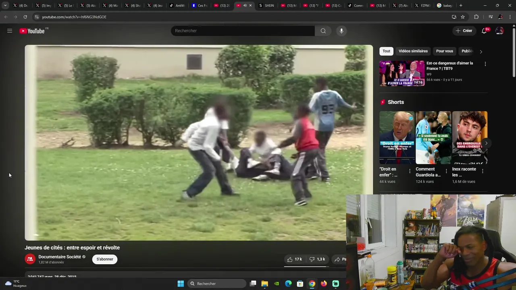Share the video using arrow button
The height and width of the screenshot is (290, 516).
click(340, 259)
